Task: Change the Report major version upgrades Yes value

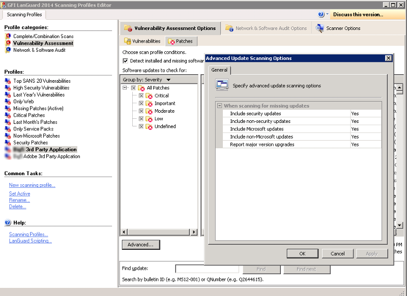Action: (366, 145)
